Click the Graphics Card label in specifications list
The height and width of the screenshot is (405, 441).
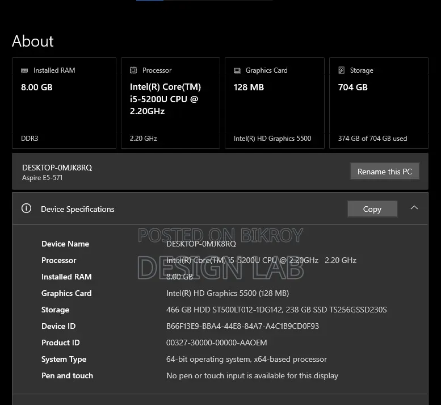pos(66,293)
